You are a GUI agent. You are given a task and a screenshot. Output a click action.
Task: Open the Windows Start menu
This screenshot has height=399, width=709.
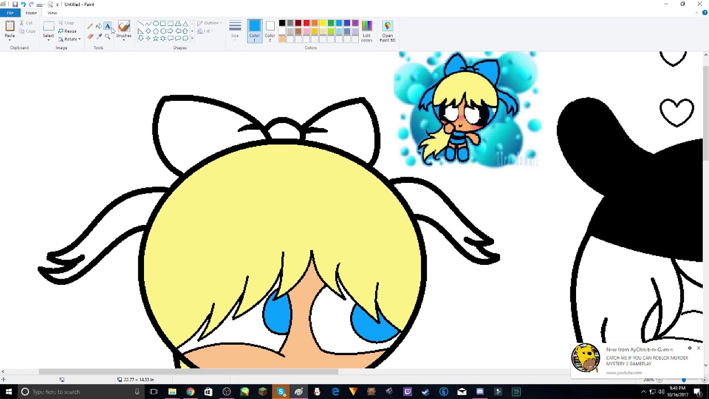(x=8, y=392)
